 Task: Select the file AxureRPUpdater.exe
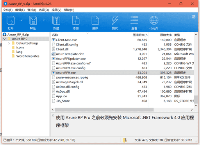(x=71, y=59)
